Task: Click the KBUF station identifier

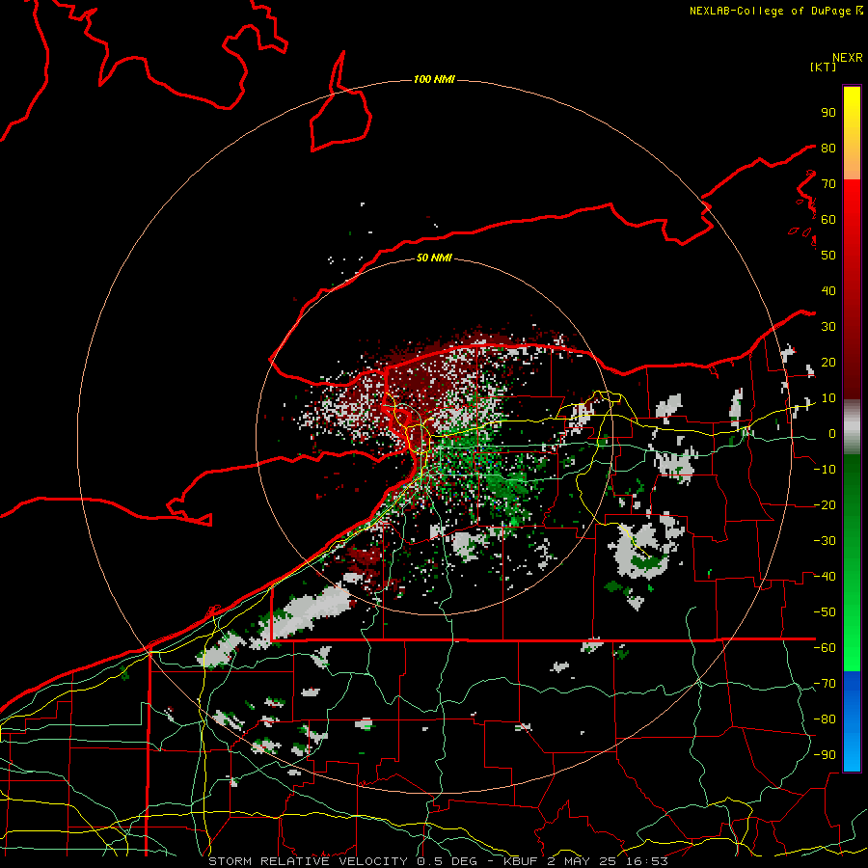Action: pos(521,861)
